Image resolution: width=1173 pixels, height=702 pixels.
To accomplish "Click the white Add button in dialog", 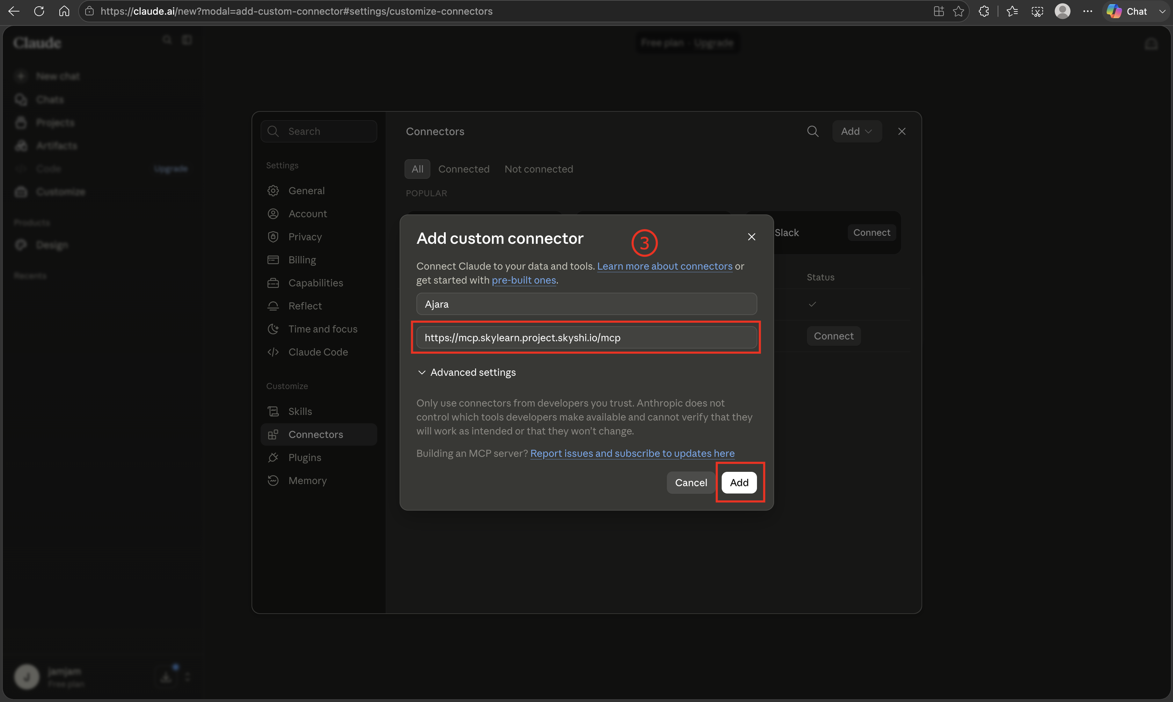I will [x=739, y=483].
